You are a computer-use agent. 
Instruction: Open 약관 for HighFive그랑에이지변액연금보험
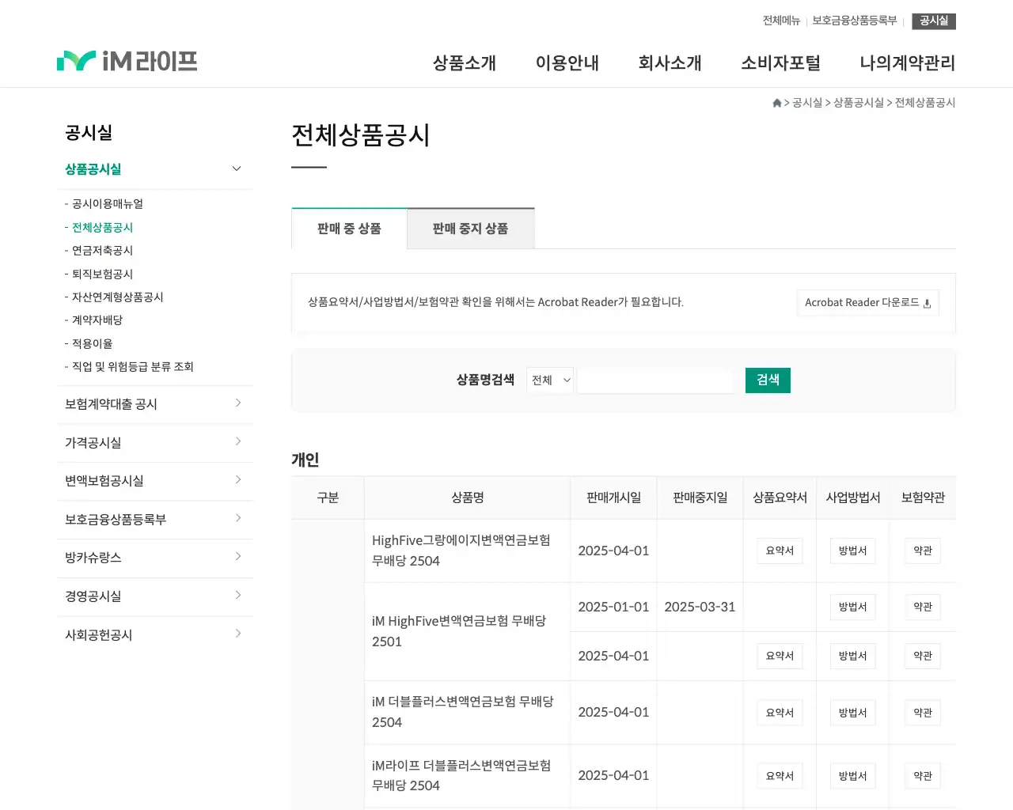click(x=923, y=551)
